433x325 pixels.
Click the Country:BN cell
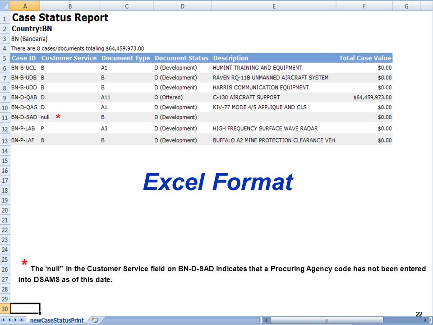32,28
